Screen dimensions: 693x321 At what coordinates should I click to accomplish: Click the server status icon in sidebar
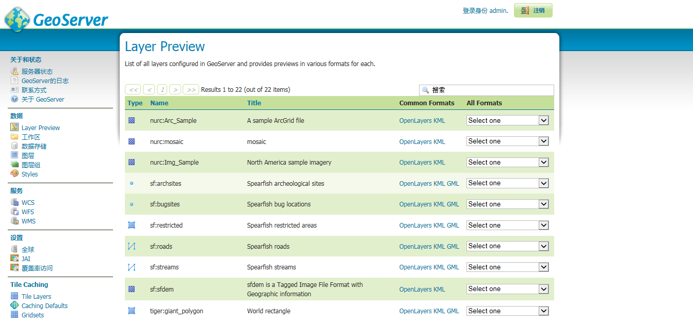click(14, 71)
